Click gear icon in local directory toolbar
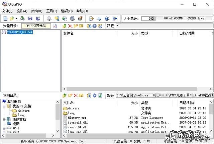The width and height of the screenshot is (214, 144). coord(94,95)
